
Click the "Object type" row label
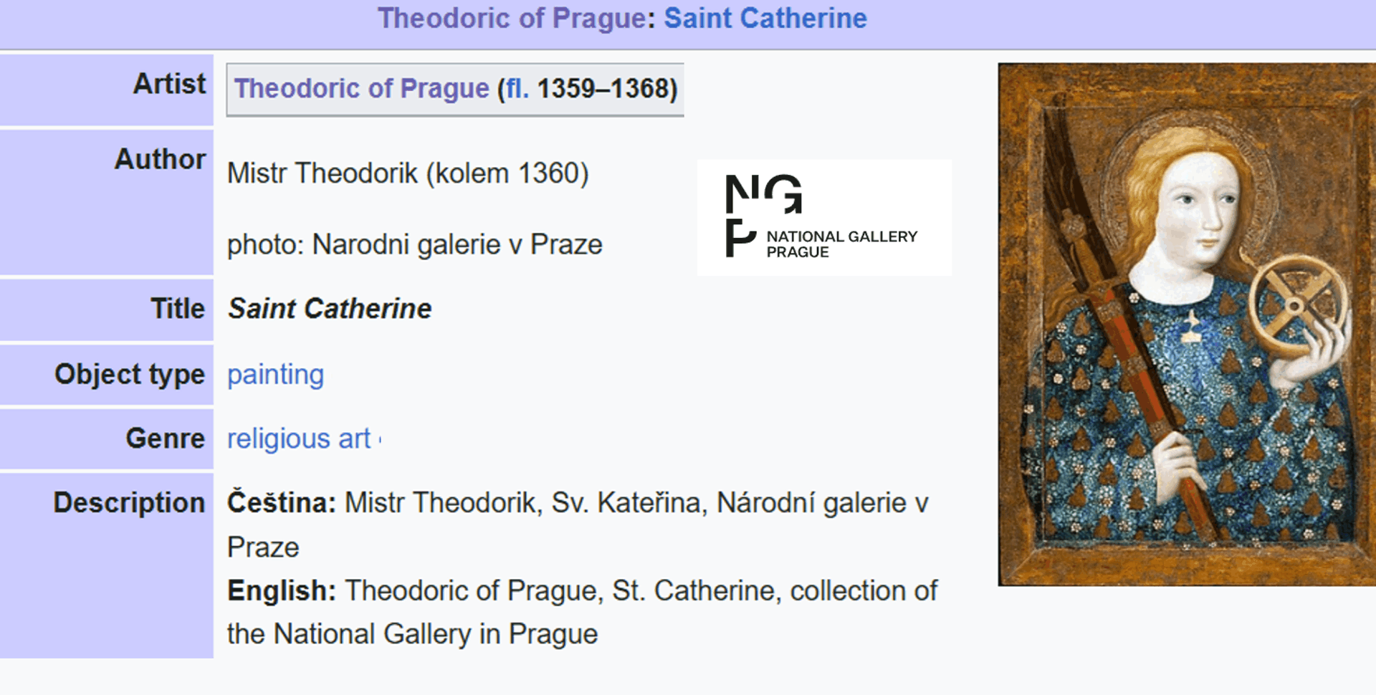tap(130, 375)
